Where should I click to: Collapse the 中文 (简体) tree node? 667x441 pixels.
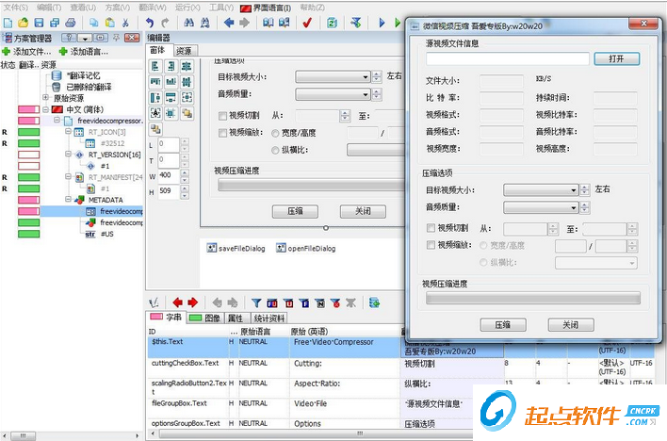[x=45, y=109]
